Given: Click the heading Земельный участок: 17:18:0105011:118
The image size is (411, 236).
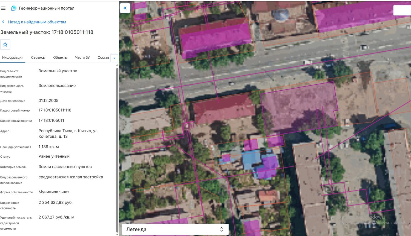Looking at the screenshot, I should [47, 32].
